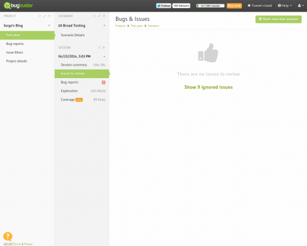This screenshot has height=246, width=307.
Task: Go to Scenario breadcrumb
Action: pyautogui.click(x=153, y=26)
